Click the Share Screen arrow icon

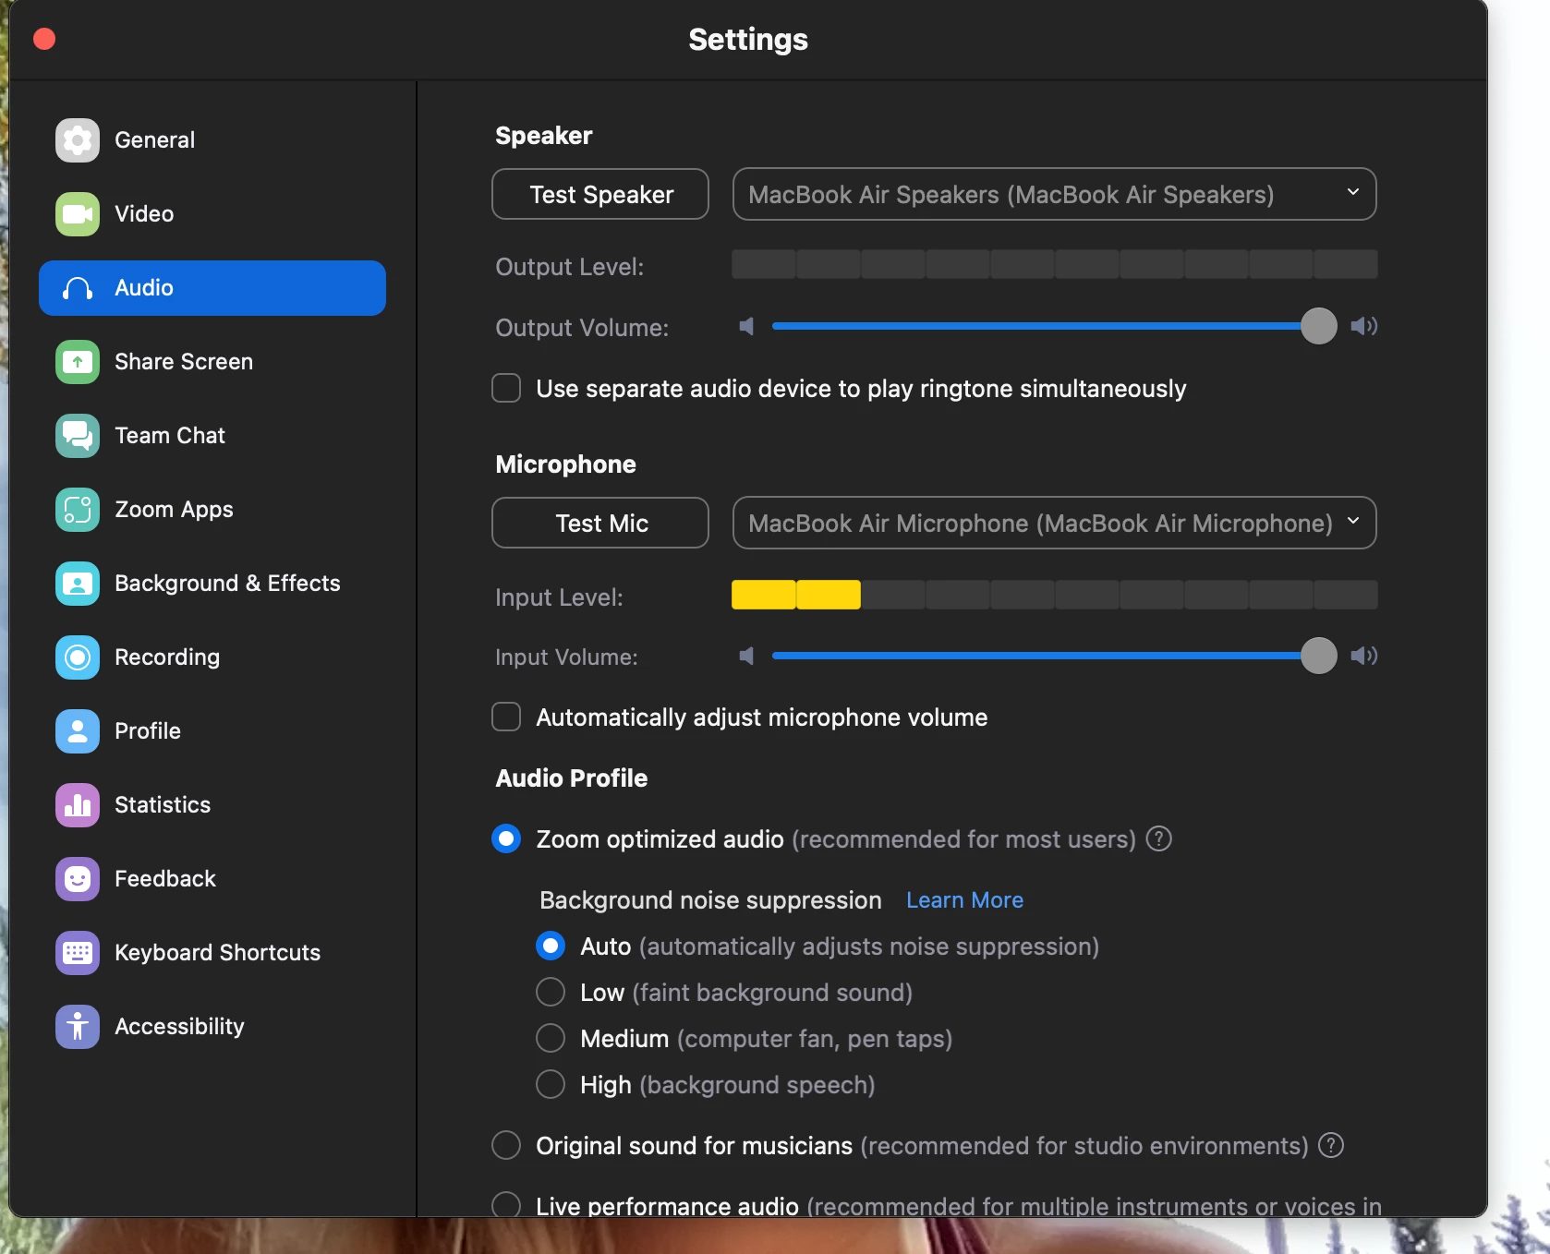click(x=78, y=362)
